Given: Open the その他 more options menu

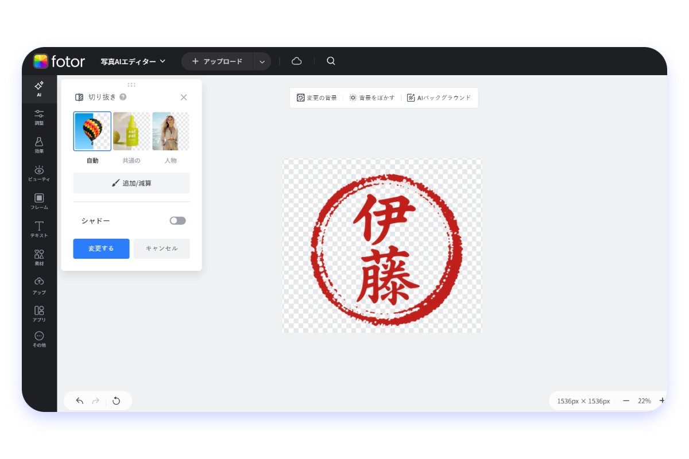Looking at the screenshot, I should point(39,340).
